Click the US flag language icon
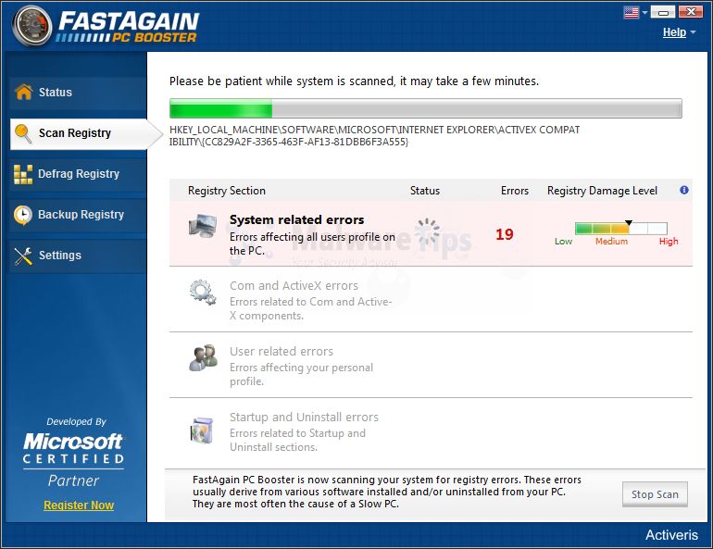The image size is (713, 549). click(x=632, y=12)
